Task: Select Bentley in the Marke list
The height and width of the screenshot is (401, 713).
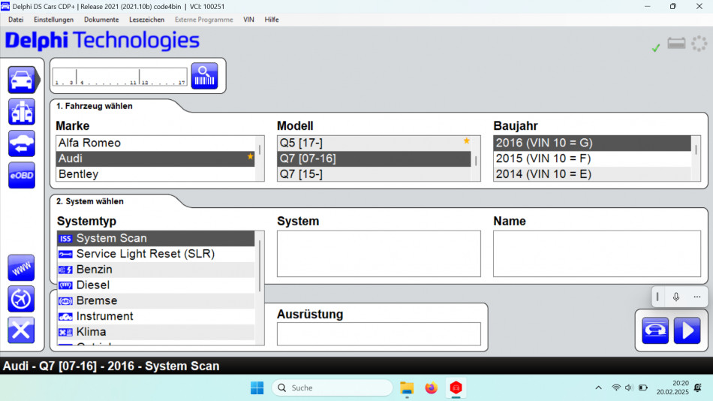Action: pyautogui.click(x=155, y=174)
